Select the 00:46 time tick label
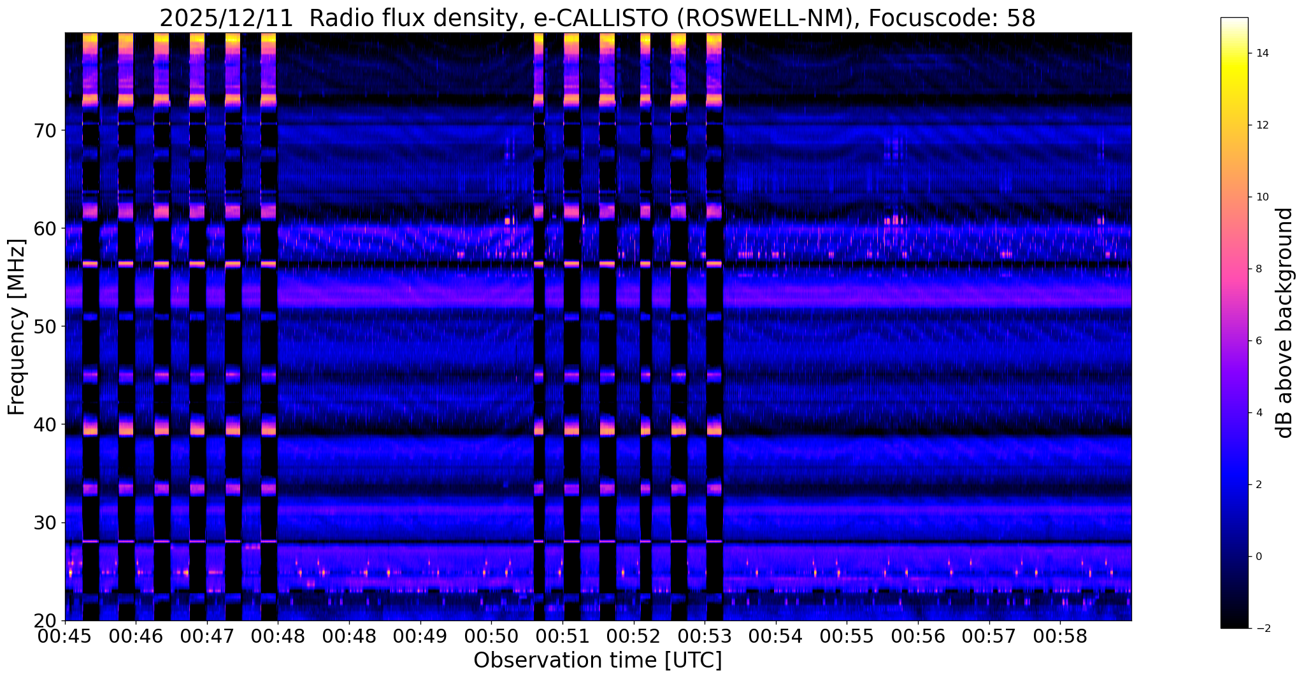The image size is (1304, 679). point(136,635)
